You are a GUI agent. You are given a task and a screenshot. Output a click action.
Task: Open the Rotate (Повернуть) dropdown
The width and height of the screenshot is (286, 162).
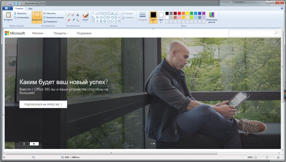tap(51, 21)
